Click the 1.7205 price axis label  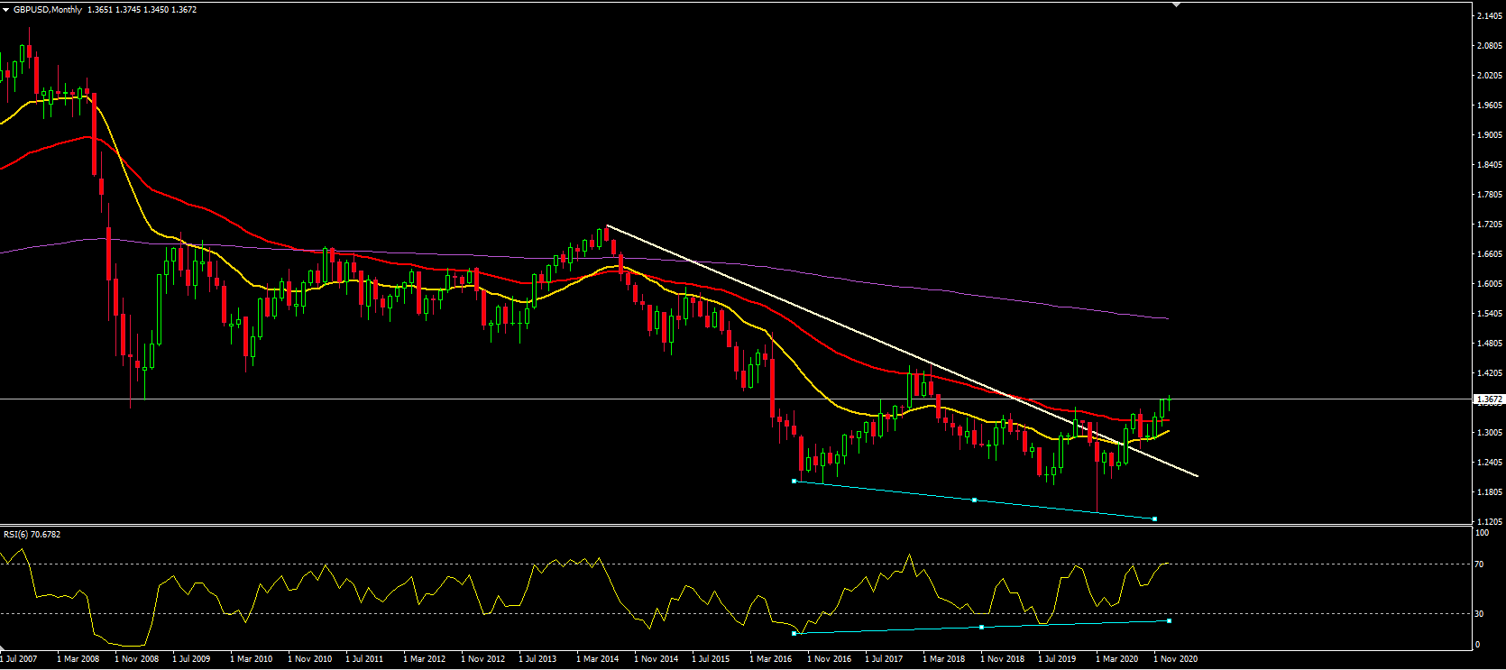(1490, 225)
